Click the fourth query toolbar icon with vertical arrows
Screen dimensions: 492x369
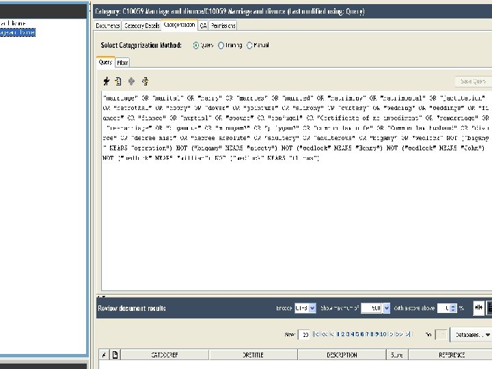click(145, 81)
